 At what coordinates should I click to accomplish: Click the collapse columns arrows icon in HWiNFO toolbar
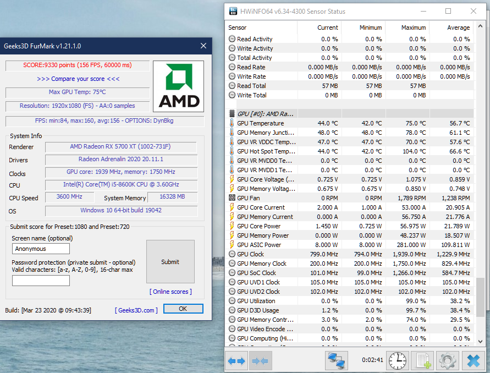[260, 361]
